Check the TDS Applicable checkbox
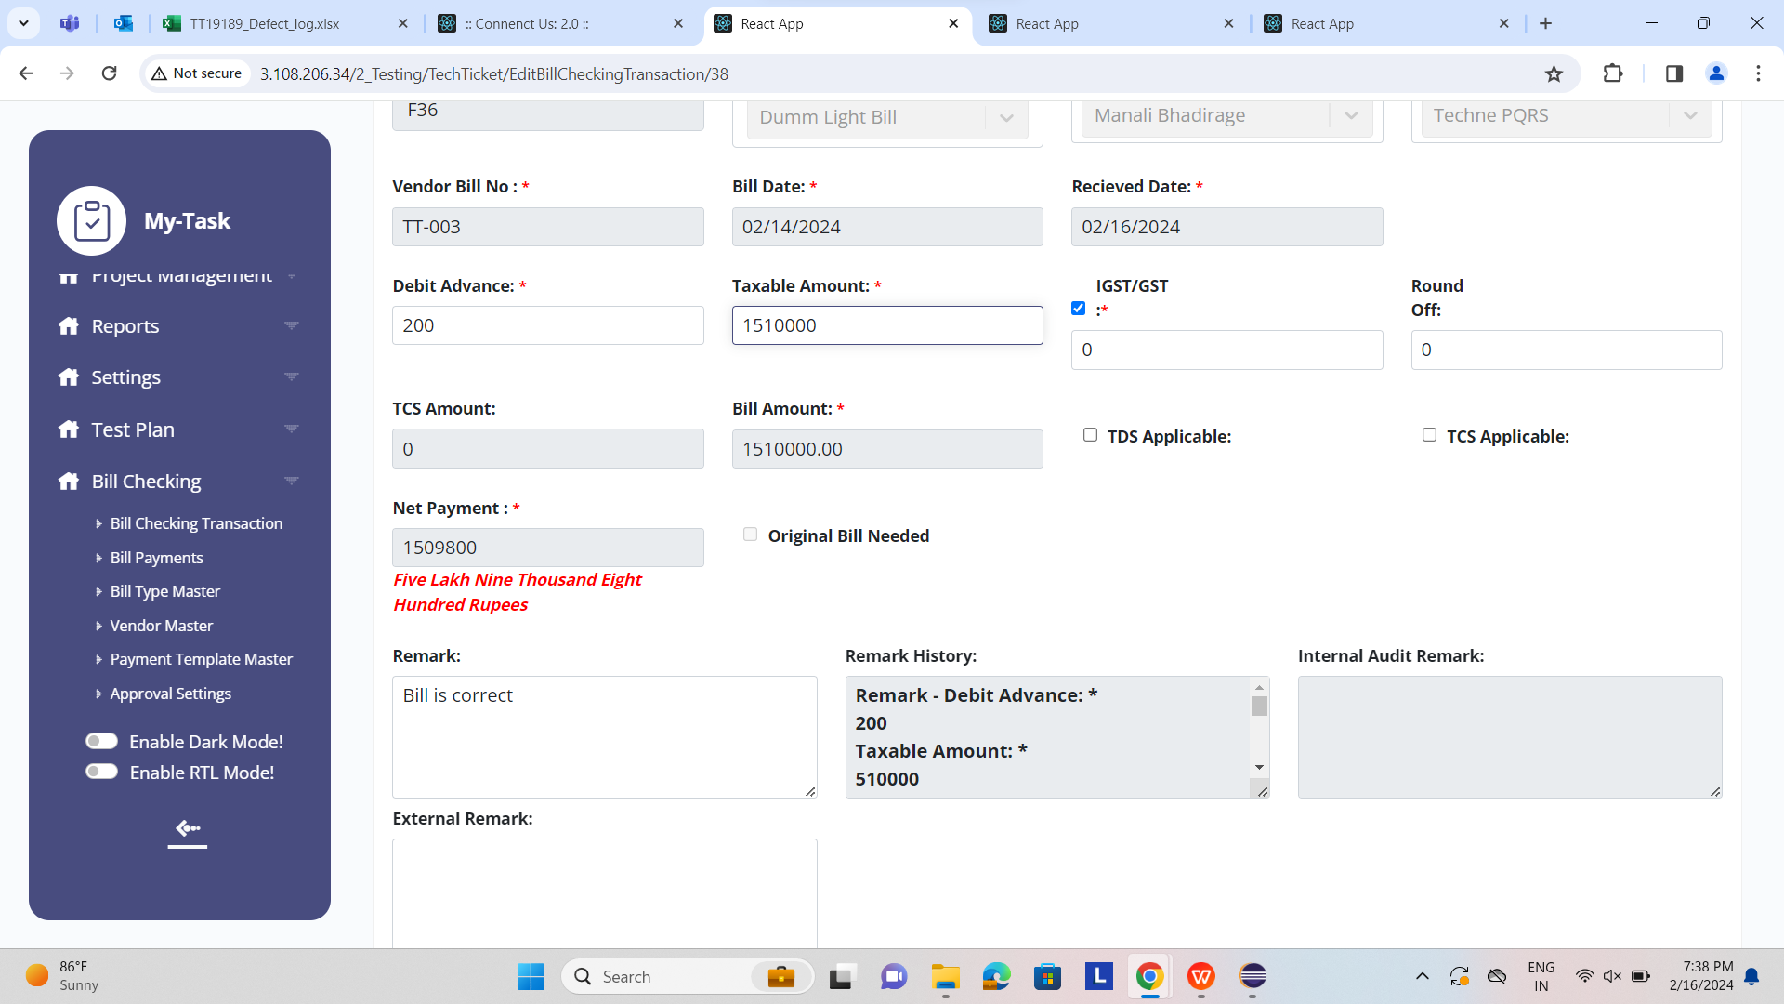Viewport: 1784px width, 1004px height. [1090, 435]
